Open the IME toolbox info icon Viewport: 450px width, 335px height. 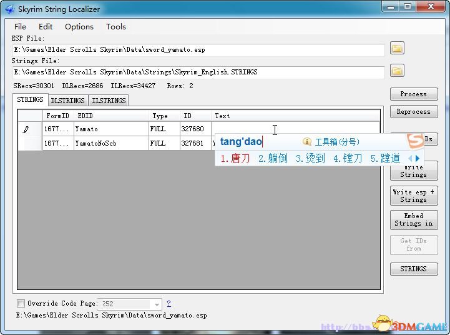pyautogui.click(x=307, y=141)
